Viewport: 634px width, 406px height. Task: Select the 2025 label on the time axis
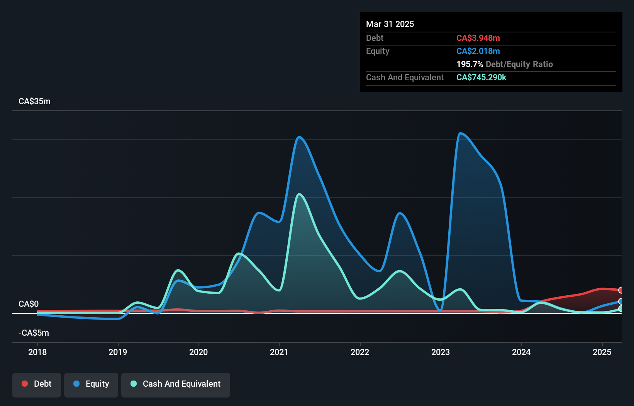(x=602, y=352)
